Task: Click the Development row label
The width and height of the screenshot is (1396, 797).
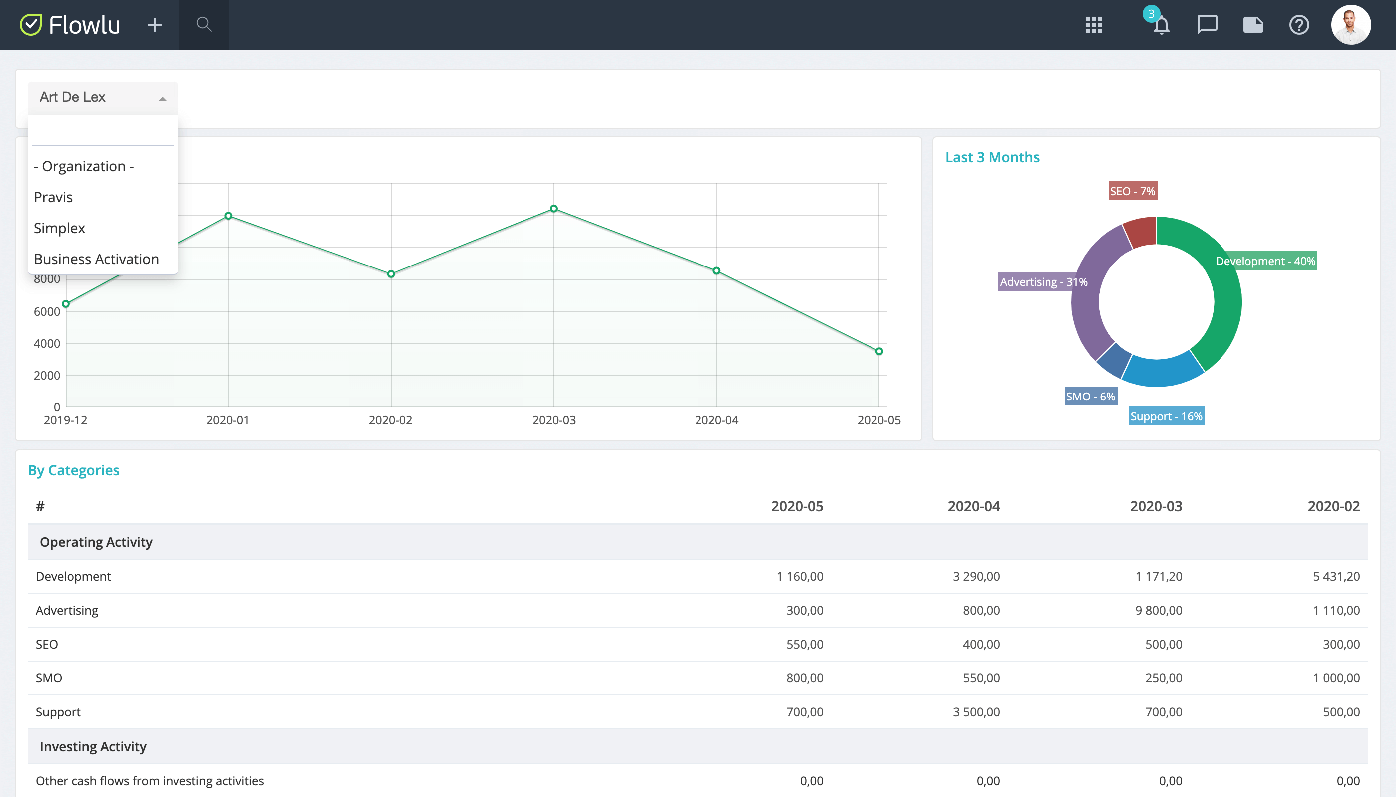Action: click(x=73, y=576)
